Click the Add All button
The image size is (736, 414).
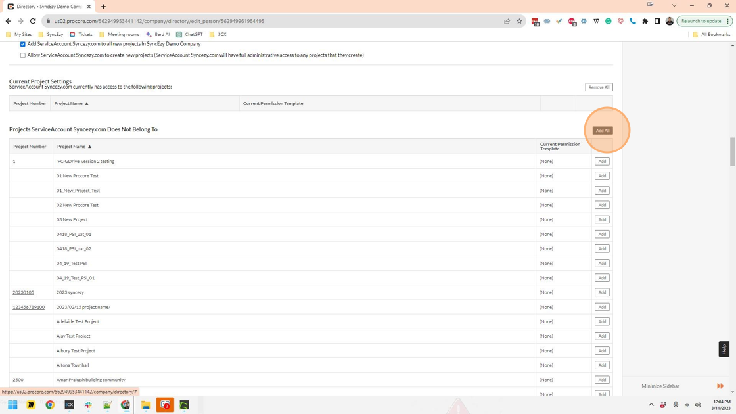point(602,131)
